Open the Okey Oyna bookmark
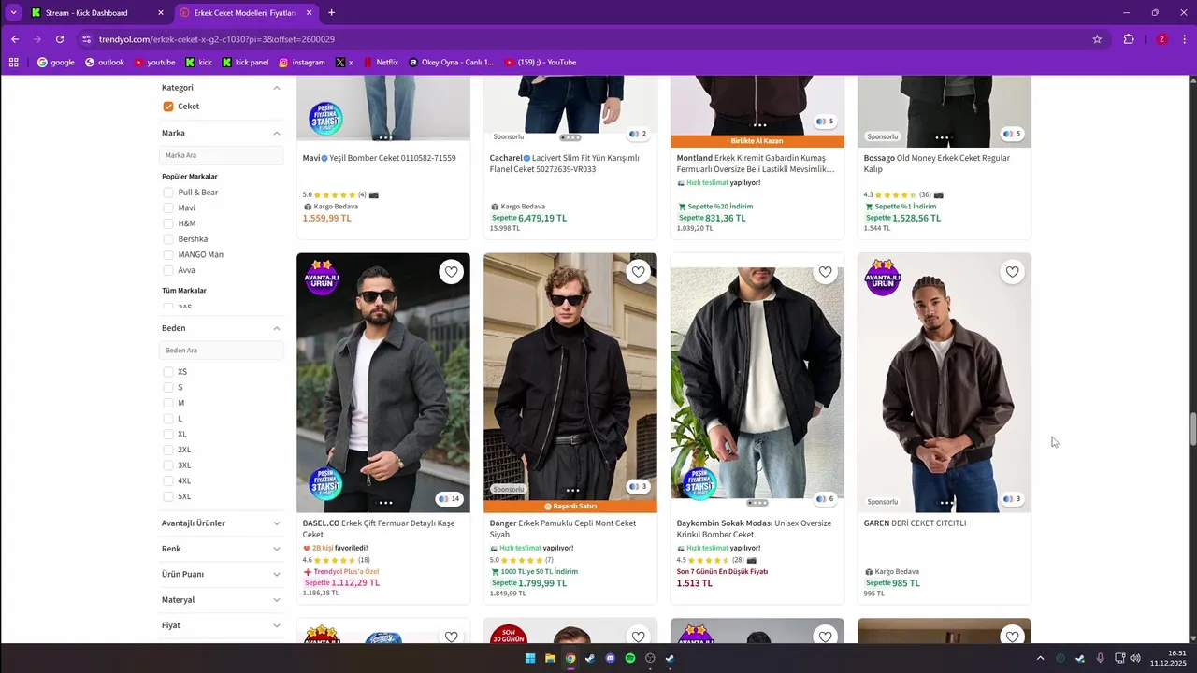 [451, 63]
